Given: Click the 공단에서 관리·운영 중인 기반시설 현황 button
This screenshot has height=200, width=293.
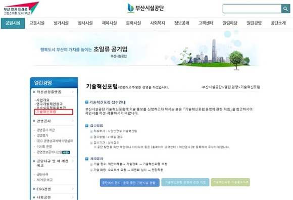Looking at the screenshot, I should coord(130,183).
